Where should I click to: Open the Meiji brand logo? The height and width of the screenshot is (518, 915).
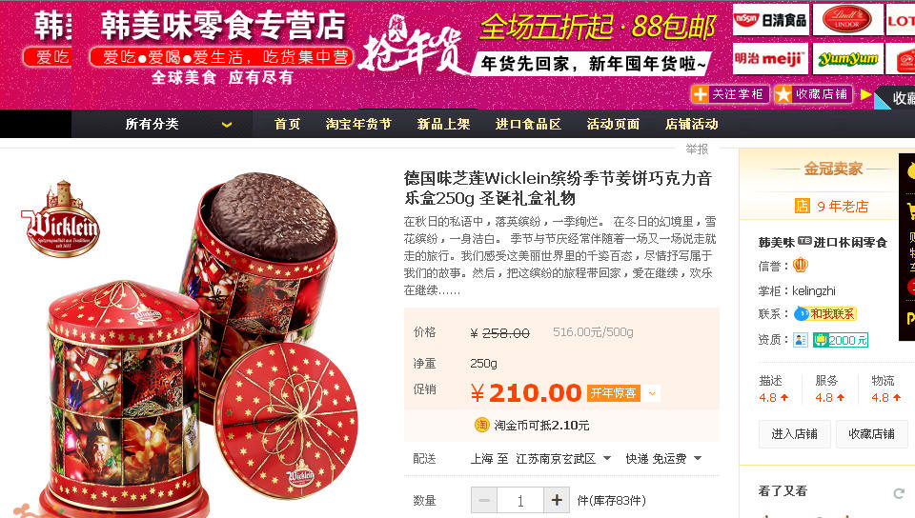pyautogui.click(x=770, y=59)
